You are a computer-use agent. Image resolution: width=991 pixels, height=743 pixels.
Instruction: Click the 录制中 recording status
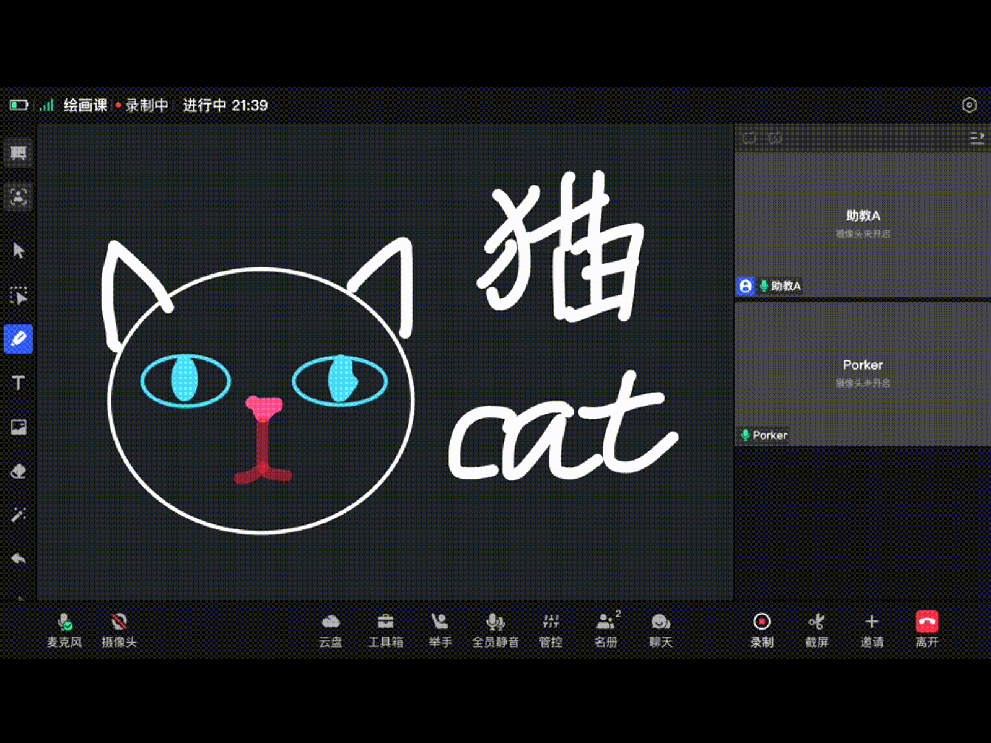pyautogui.click(x=142, y=105)
